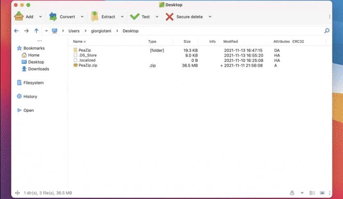This screenshot has height=199, width=343.
Task: Select History in the sidebar
Action: (30, 97)
